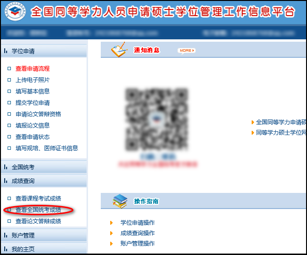This screenshot has height=255, width=307.
Task: Click the 操作指南 section heading
Action: pos(146,201)
